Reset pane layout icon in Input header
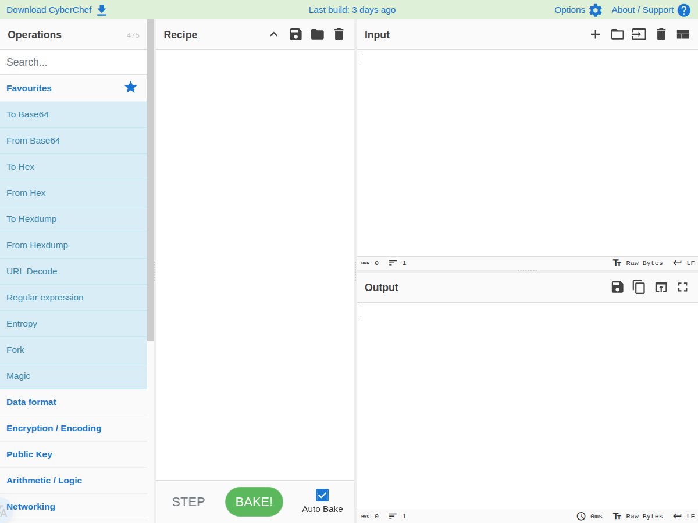 [683, 34]
